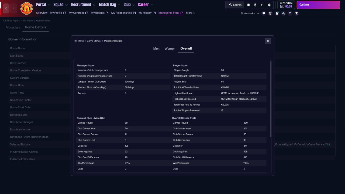Open the Career menu

click(x=143, y=5)
